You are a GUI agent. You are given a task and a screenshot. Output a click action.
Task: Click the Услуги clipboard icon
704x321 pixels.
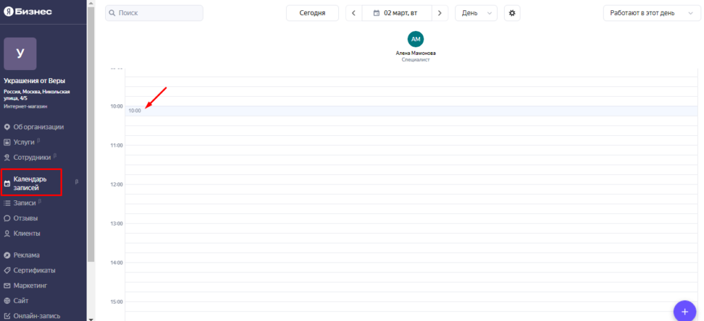tap(7, 143)
